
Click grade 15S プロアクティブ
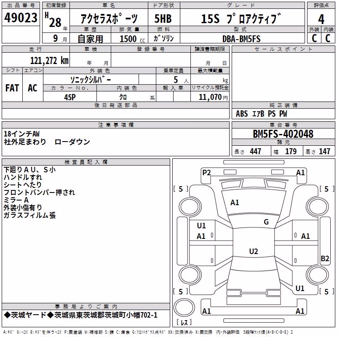(241, 19)
